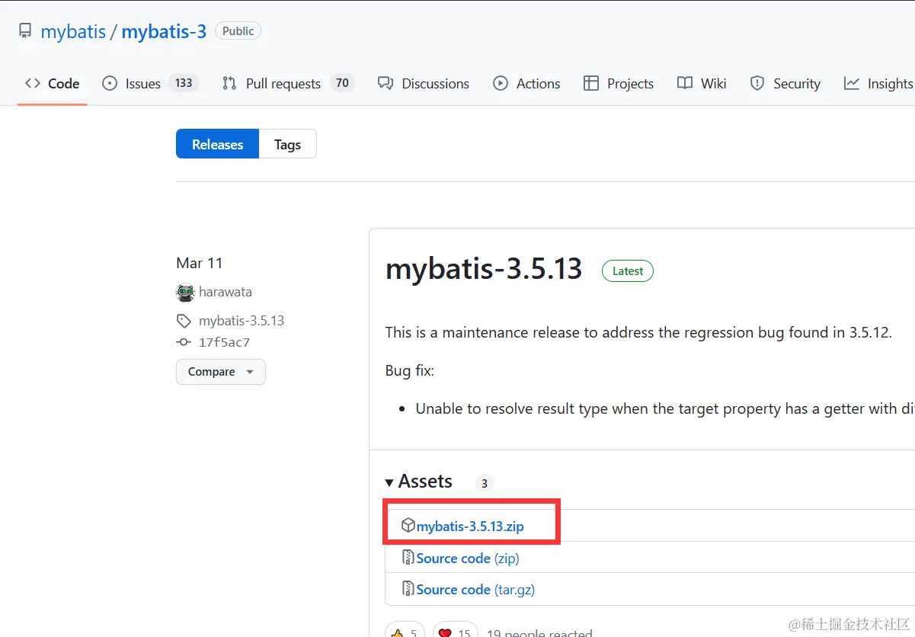This screenshot has height=637, width=915.
Task: Go to the Discussions tab
Action: 424,84
